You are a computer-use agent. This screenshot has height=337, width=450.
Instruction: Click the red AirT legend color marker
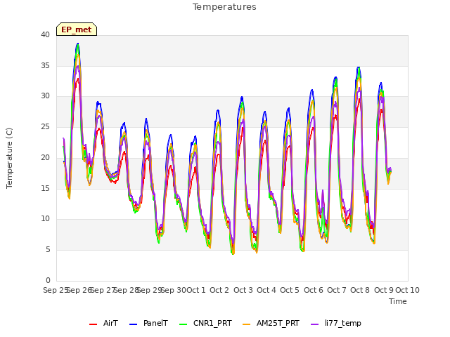pos(94,324)
